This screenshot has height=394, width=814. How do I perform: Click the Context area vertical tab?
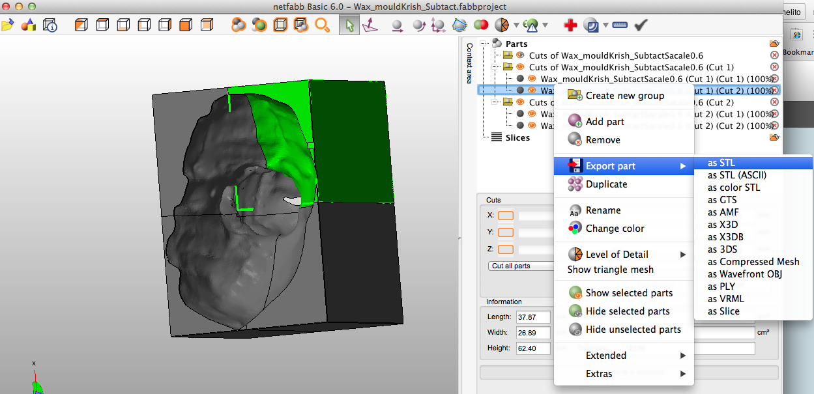tap(469, 63)
